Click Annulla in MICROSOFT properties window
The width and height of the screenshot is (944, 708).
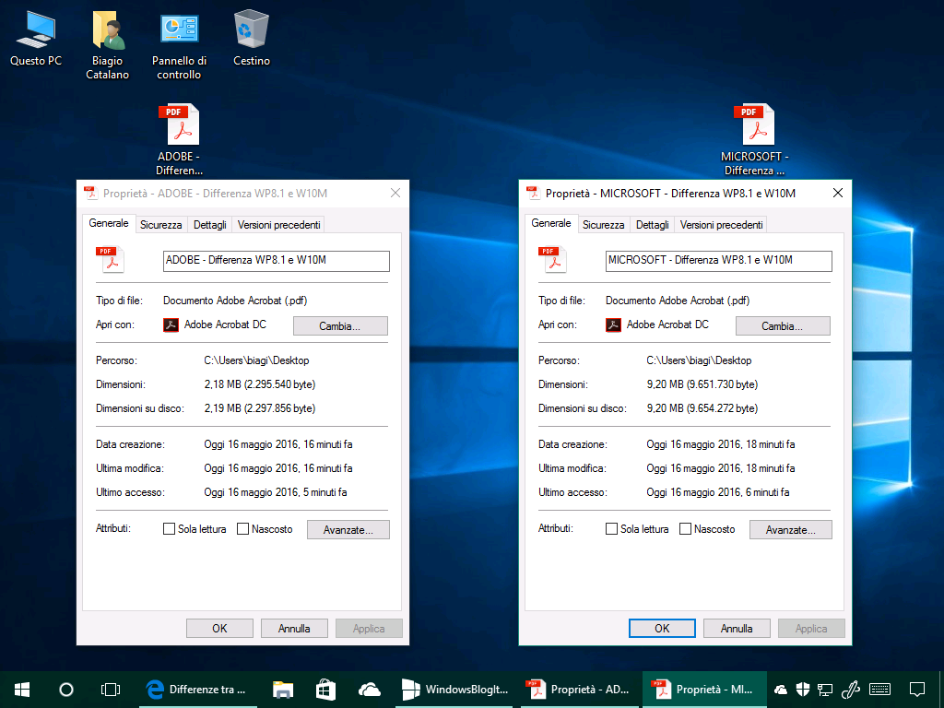737,628
